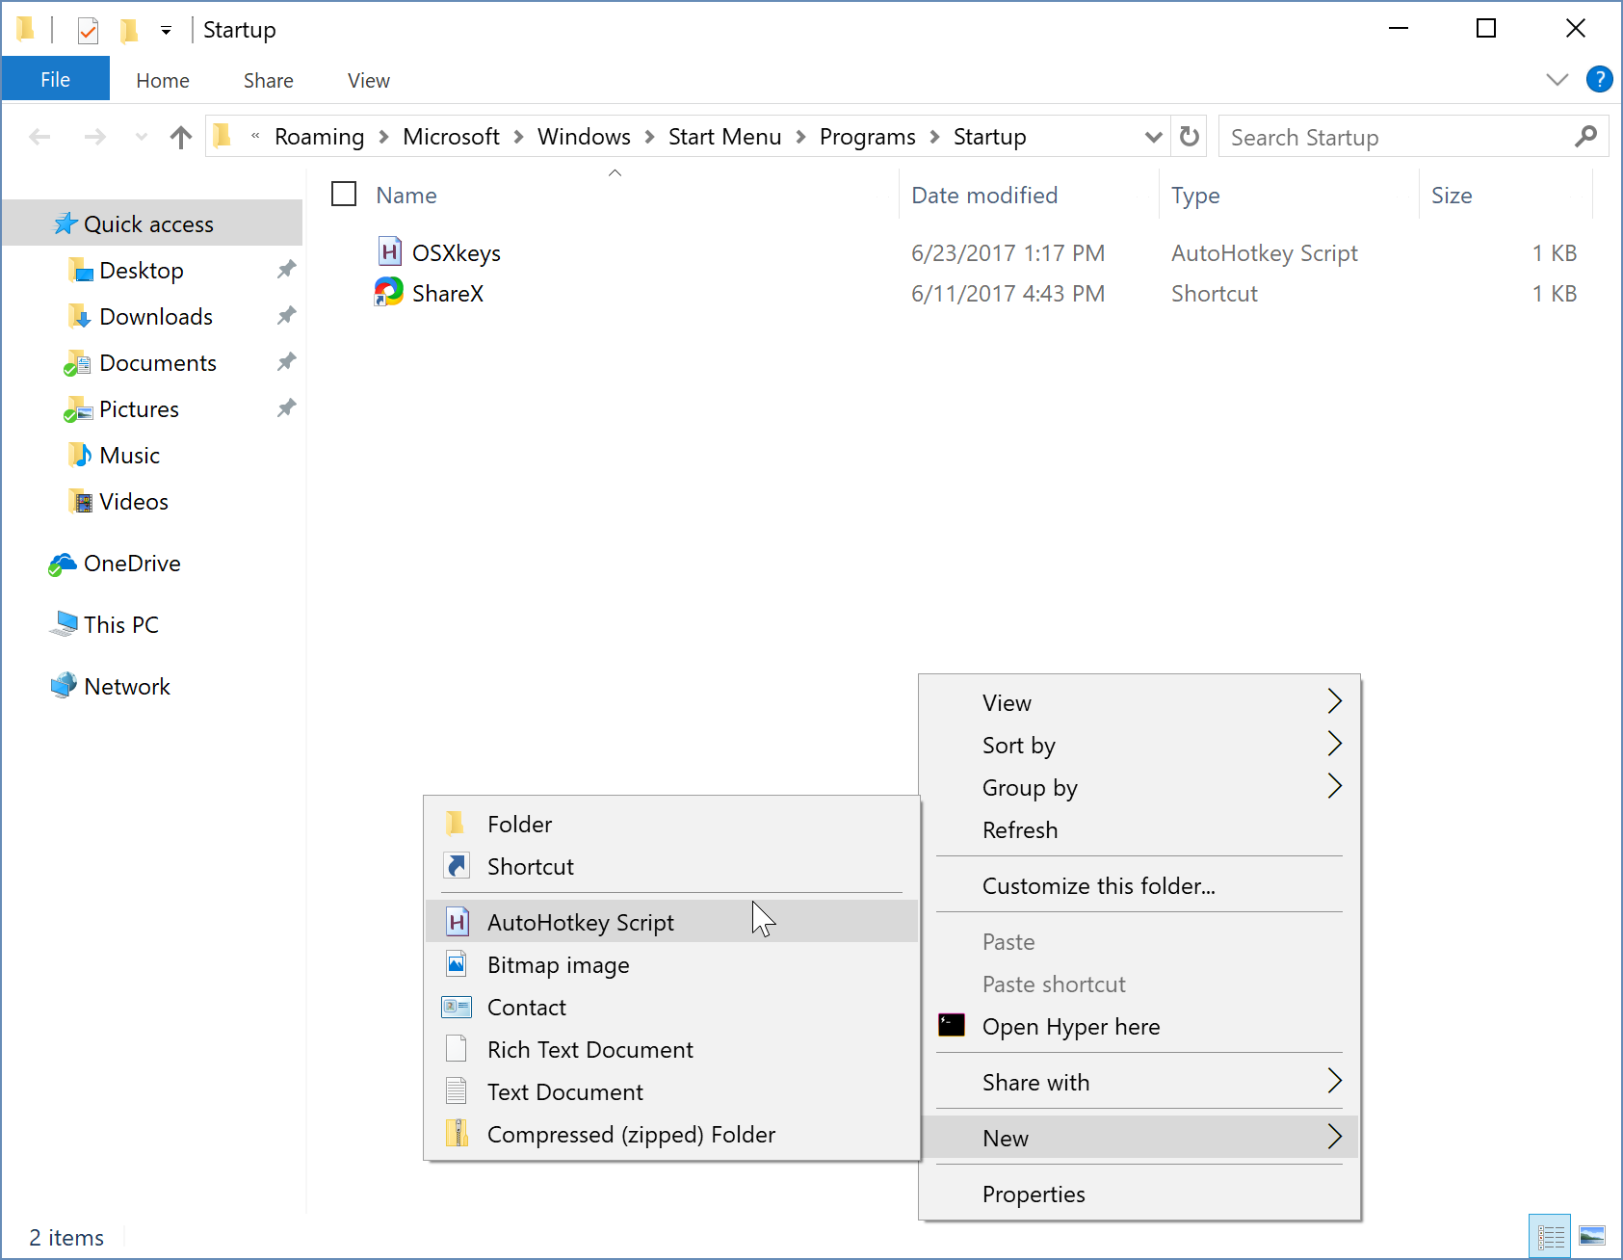Select Text Document in New submenu
Viewport: 1623px width, 1260px height.
(671, 1091)
